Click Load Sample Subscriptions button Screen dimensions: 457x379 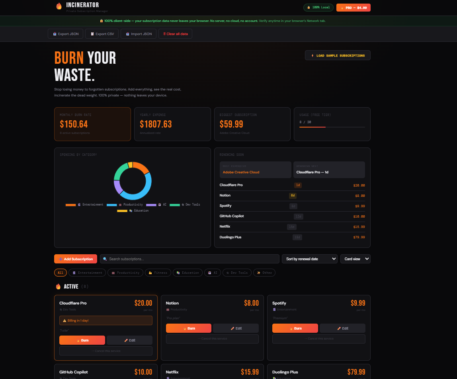(338, 55)
